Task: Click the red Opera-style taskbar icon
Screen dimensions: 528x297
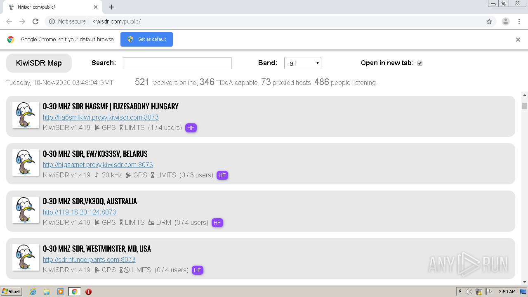Action: 88,292
